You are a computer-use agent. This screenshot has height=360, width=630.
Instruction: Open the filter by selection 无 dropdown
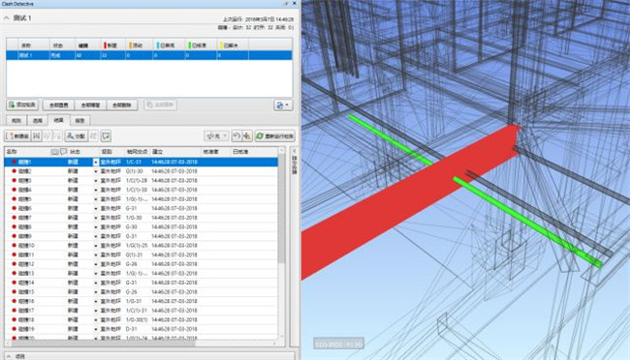coord(216,136)
